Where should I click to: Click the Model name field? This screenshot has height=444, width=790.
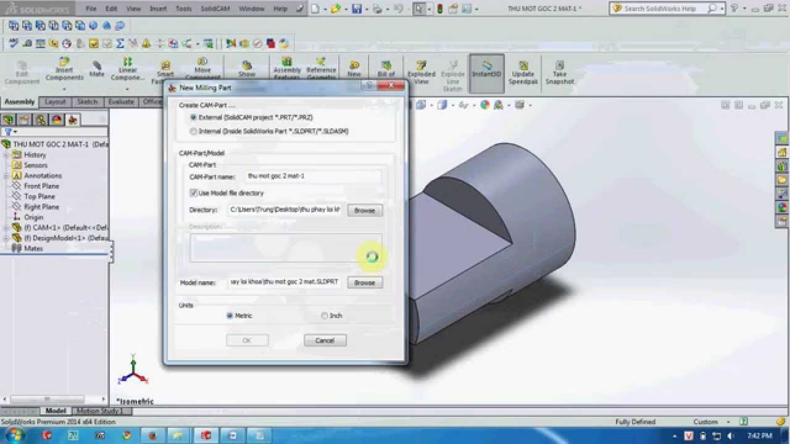285,282
